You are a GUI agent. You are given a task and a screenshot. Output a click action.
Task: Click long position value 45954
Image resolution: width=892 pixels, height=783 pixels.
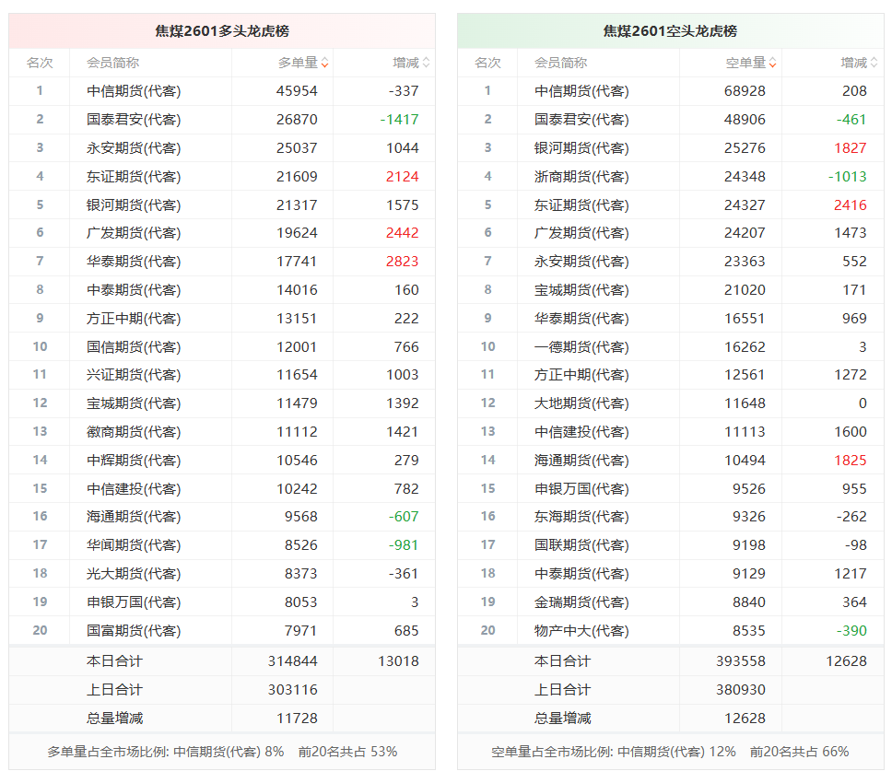click(297, 91)
